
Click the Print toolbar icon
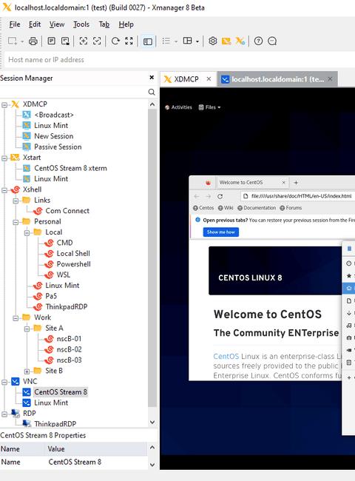click(33, 41)
